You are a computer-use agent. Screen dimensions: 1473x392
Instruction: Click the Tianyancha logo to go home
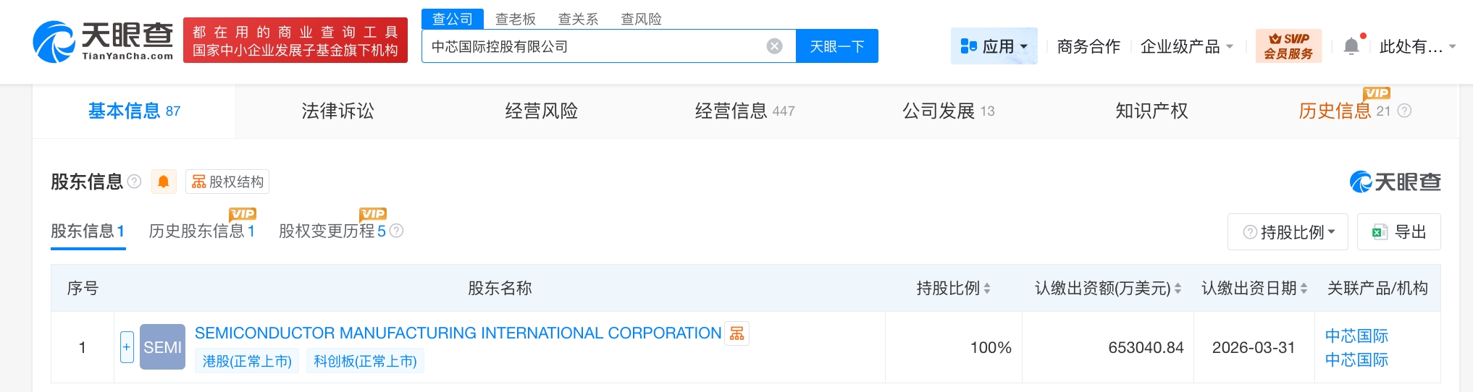(104, 41)
